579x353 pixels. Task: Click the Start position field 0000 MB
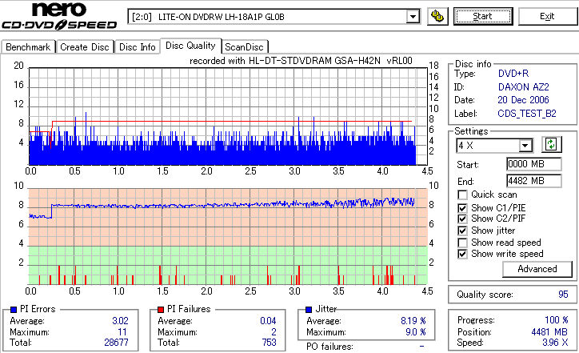click(534, 164)
